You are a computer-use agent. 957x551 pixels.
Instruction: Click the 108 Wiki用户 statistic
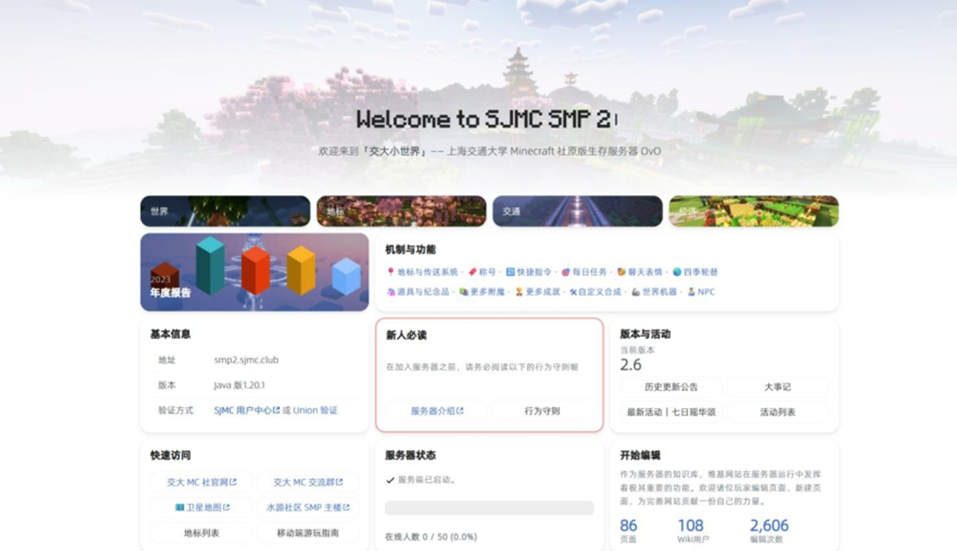693,531
